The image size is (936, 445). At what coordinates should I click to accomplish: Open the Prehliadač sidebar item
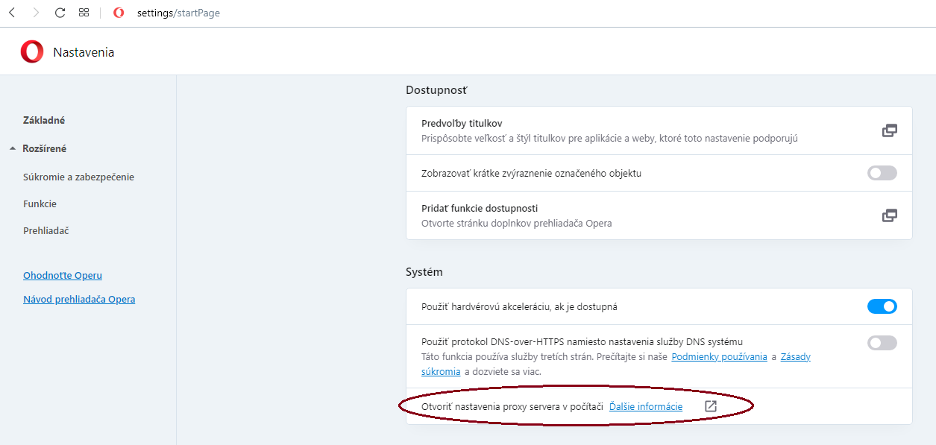tap(46, 230)
